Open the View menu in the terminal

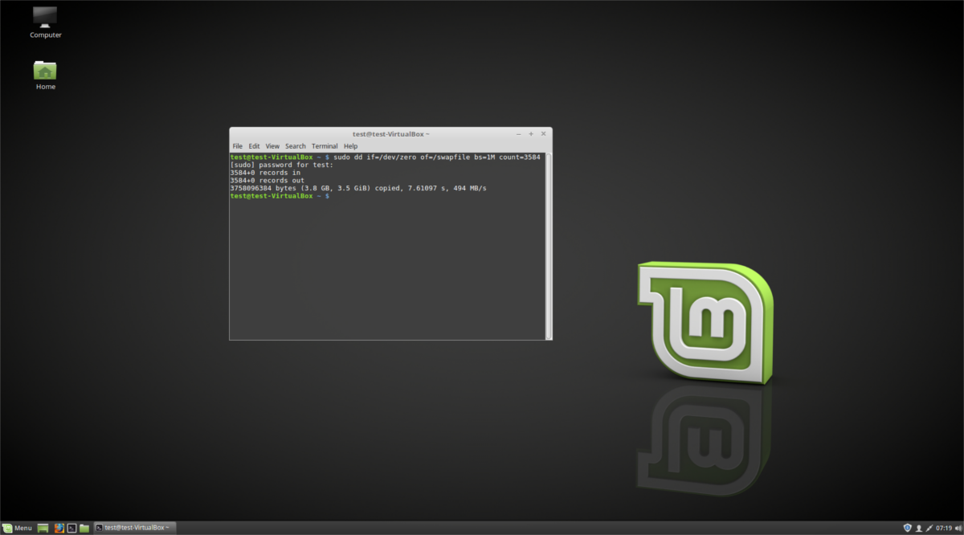click(x=272, y=145)
